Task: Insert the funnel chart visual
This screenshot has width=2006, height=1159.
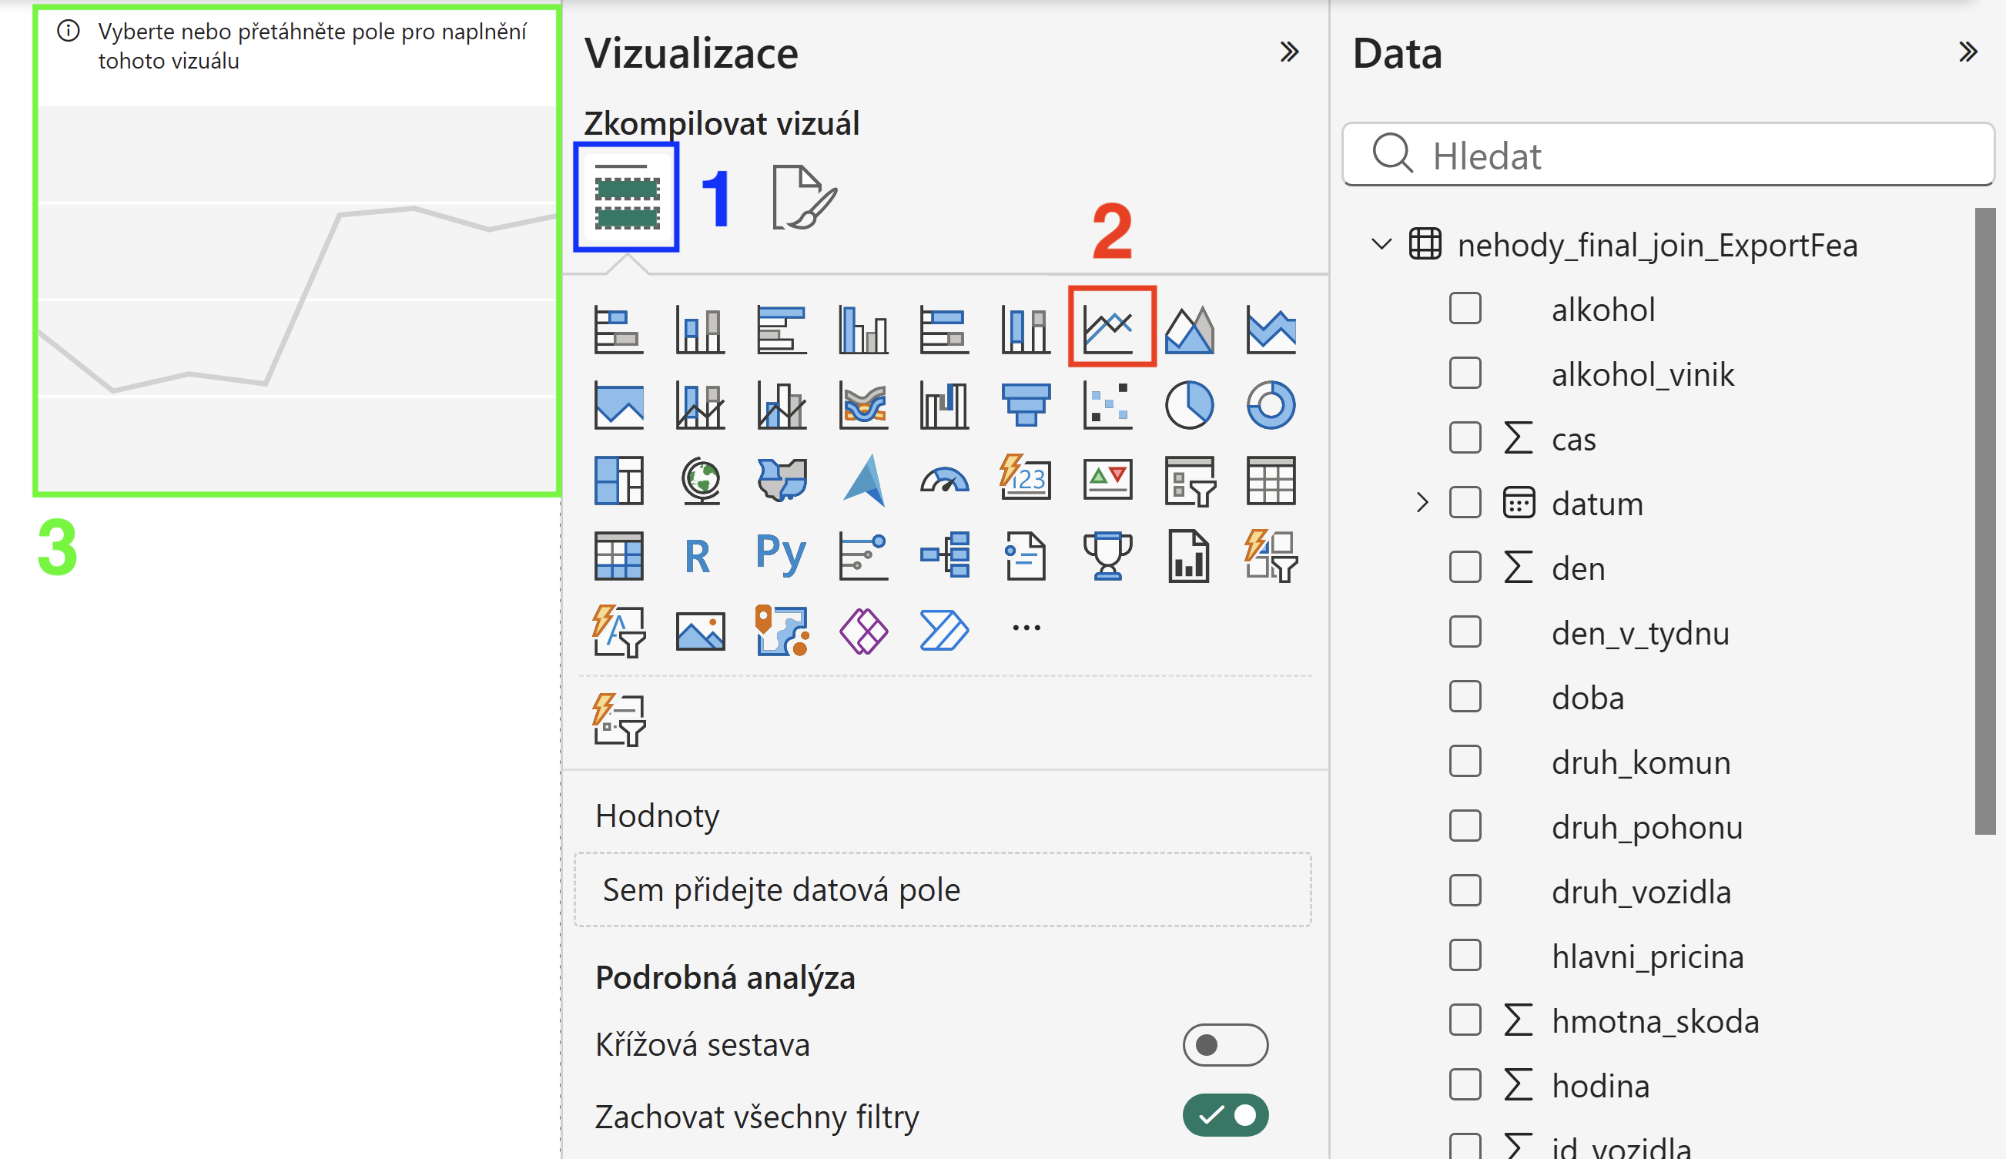Action: [x=1026, y=404]
